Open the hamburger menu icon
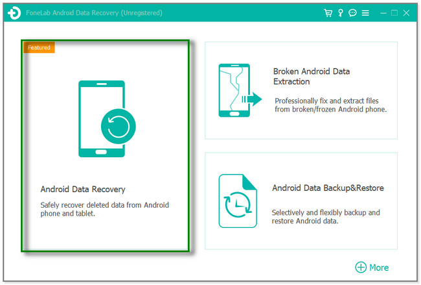The height and width of the screenshot is (285, 421). pos(365,13)
